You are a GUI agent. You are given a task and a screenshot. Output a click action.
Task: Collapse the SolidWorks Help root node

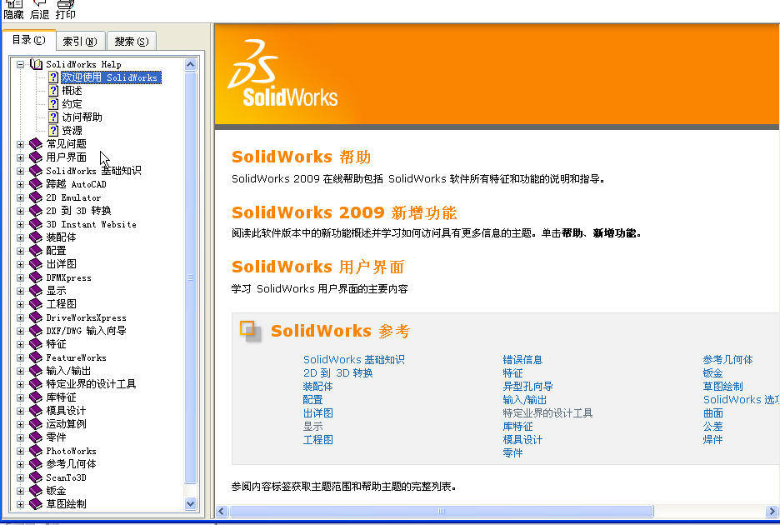pos(20,64)
